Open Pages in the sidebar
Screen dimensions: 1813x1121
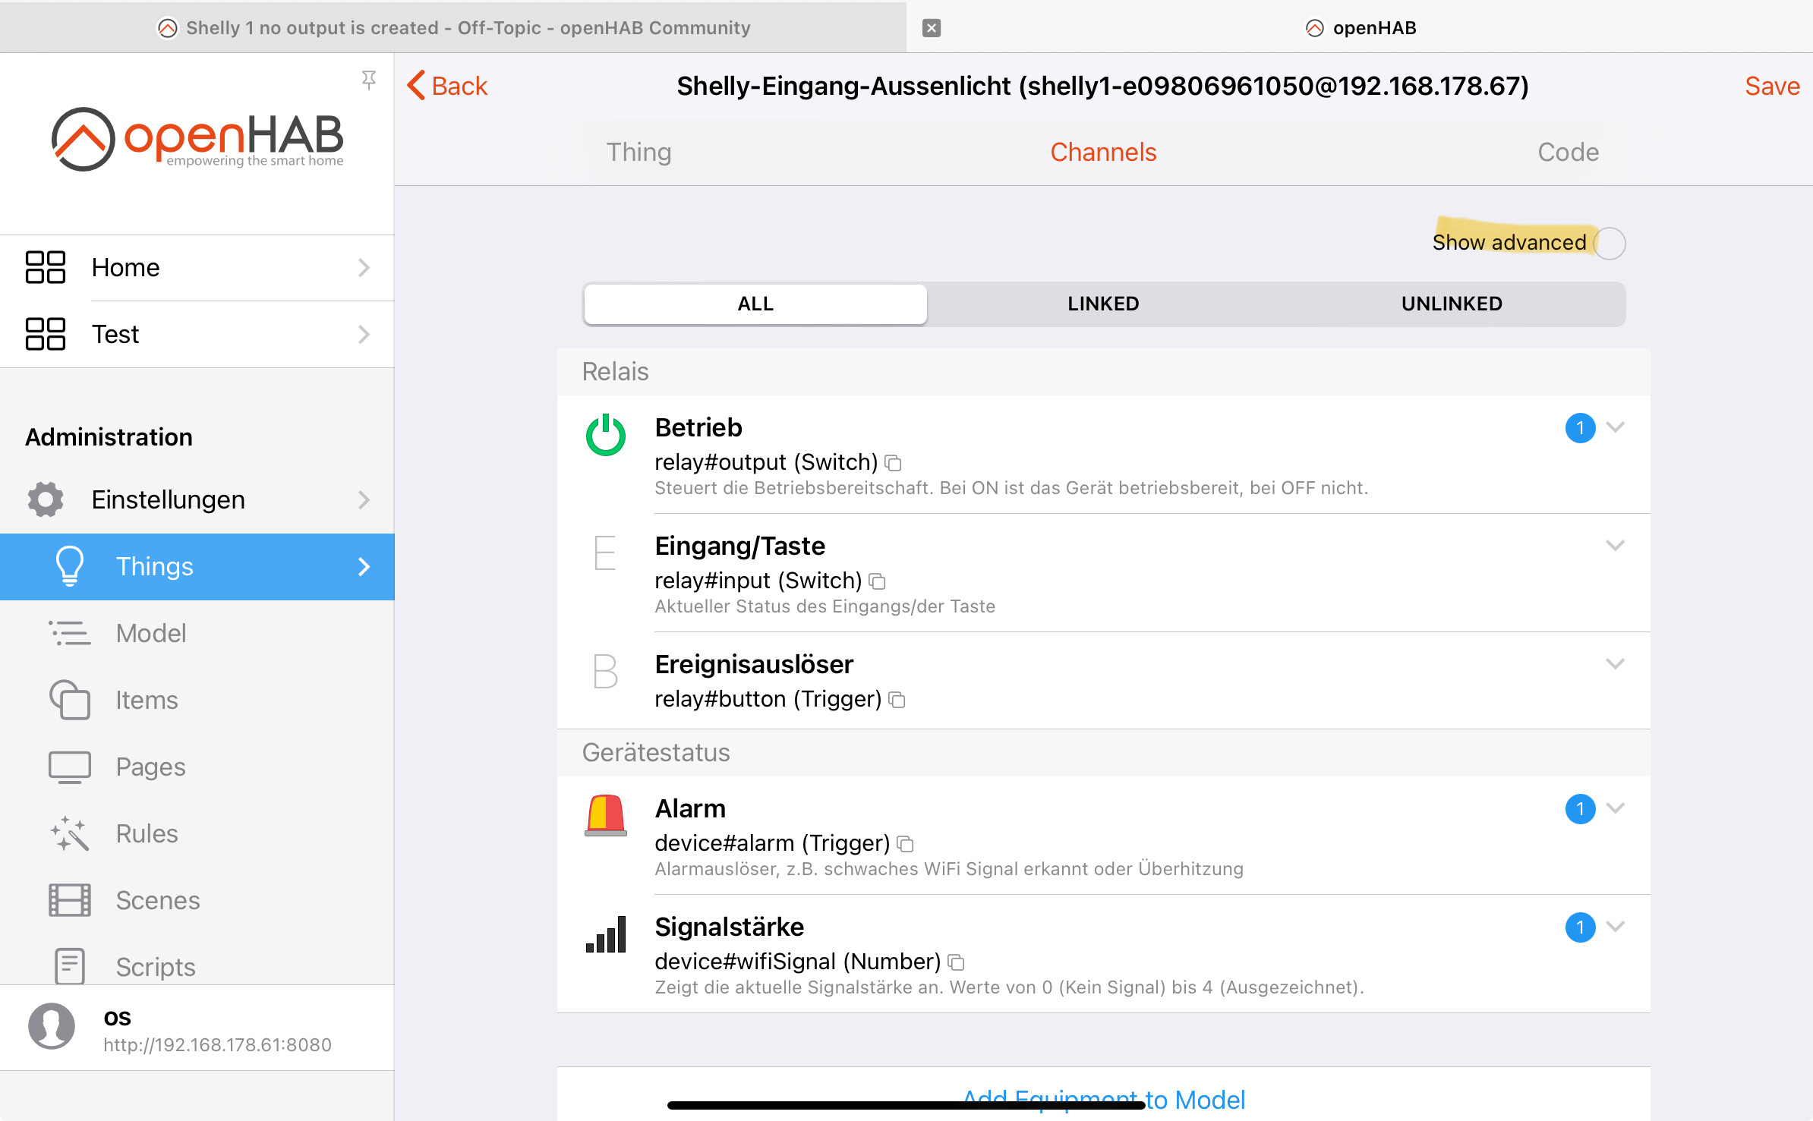click(197, 767)
